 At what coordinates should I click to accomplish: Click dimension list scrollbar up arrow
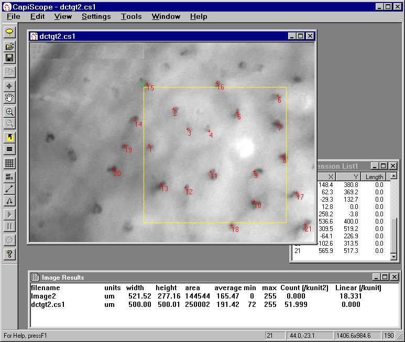click(393, 176)
